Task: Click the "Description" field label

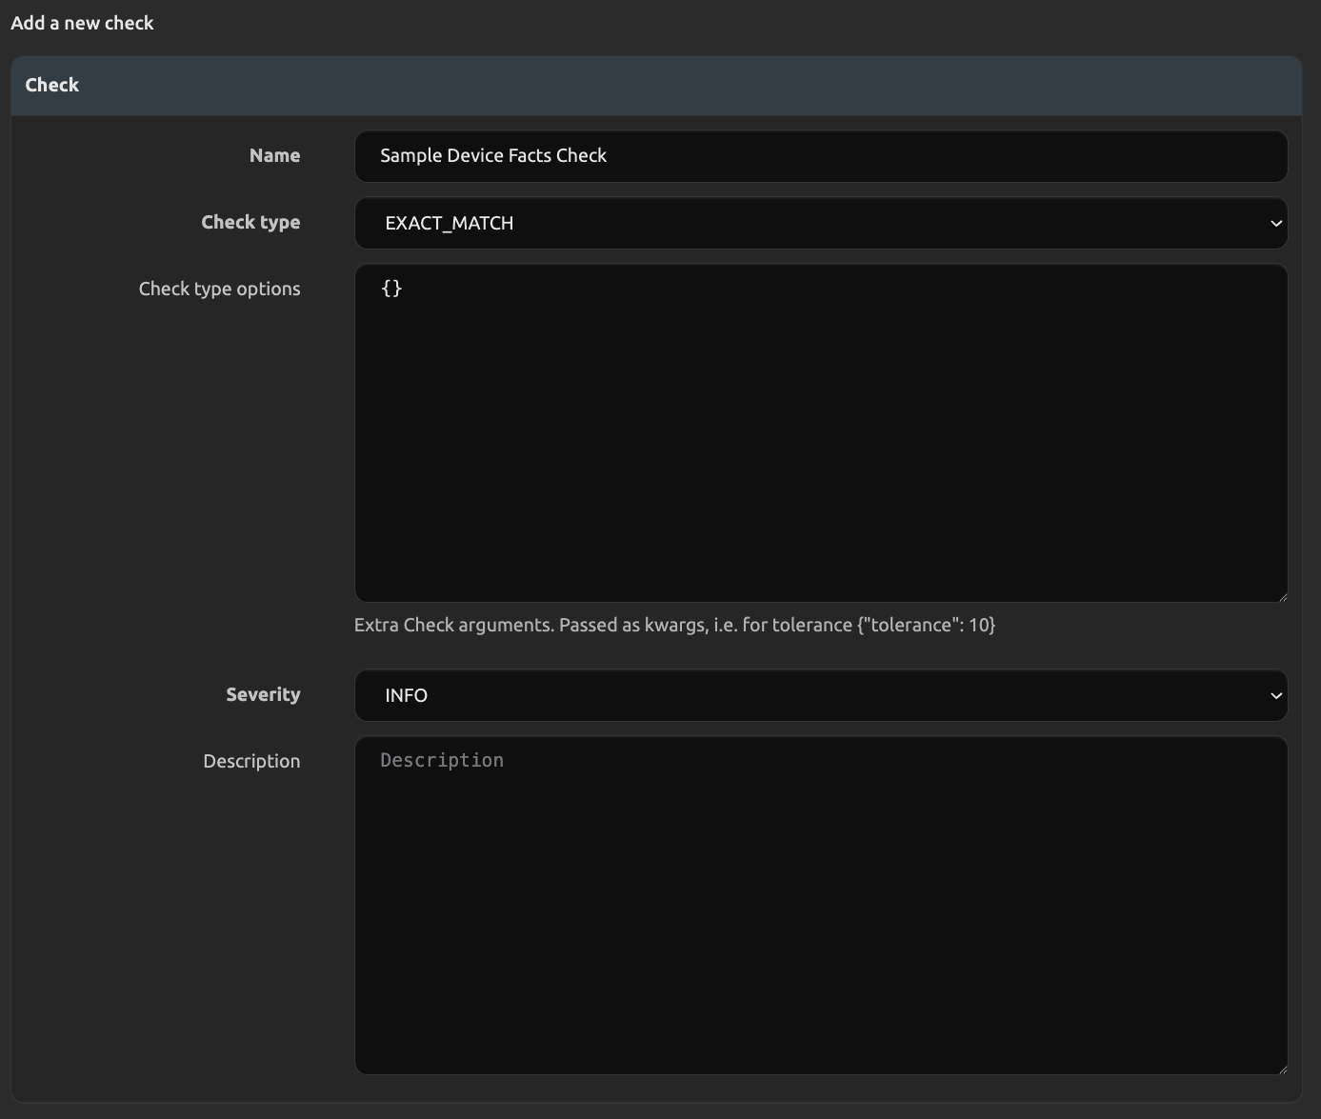Action: (x=251, y=762)
